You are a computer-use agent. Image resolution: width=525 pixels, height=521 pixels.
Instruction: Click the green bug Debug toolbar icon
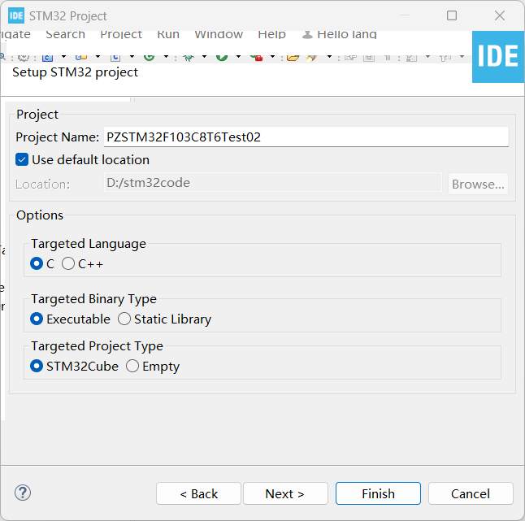(189, 58)
